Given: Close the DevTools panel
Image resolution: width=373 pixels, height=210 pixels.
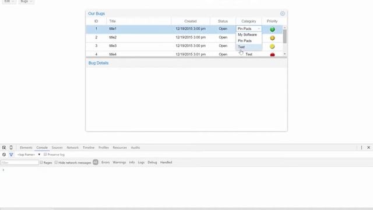Looking at the screenshot, I should coord(369,148).
